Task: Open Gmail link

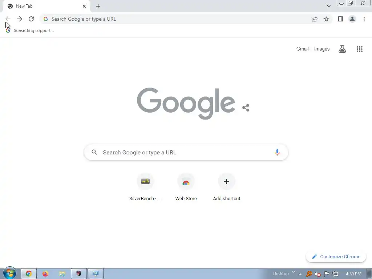Action: [x=302, y=49]
